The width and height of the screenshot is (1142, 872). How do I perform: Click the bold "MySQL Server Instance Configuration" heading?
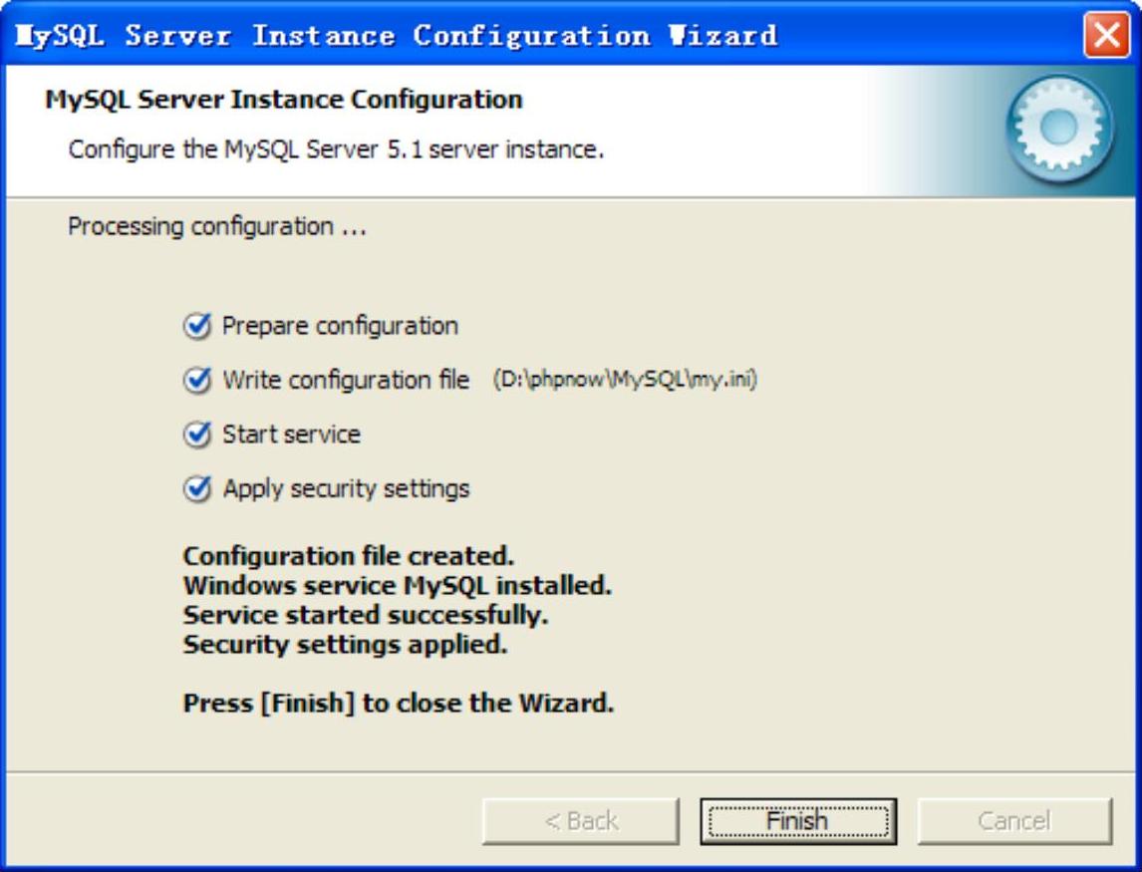[284, 100]
